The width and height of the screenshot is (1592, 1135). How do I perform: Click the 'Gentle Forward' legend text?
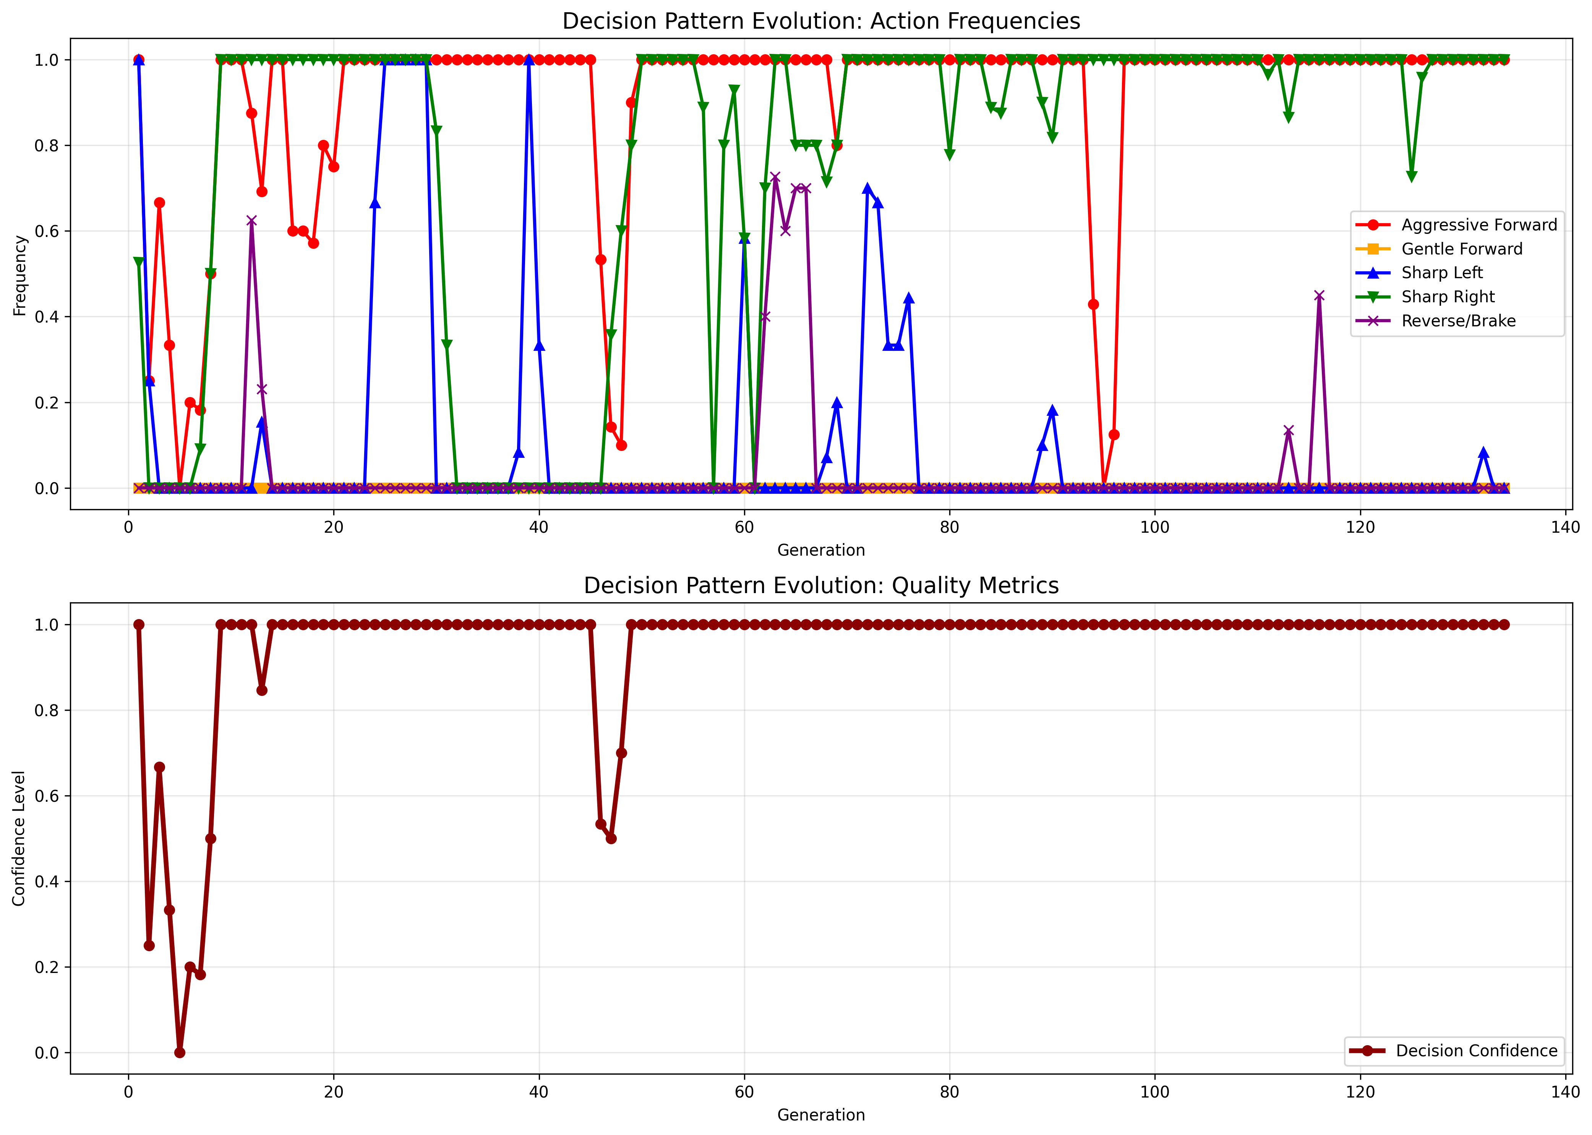point(1462,249)
